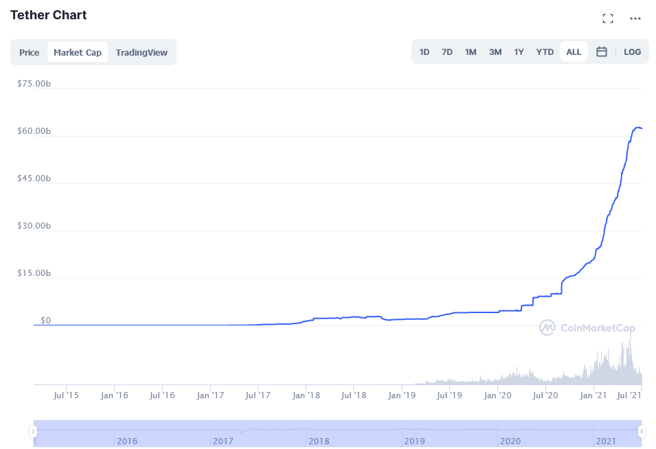This screenshot has height=449, width=656.
Task: Set chart range to 1Y
Action: [x=519, y=52]
